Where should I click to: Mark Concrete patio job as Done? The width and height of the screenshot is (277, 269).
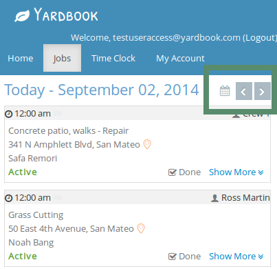[x=184, y=172]
